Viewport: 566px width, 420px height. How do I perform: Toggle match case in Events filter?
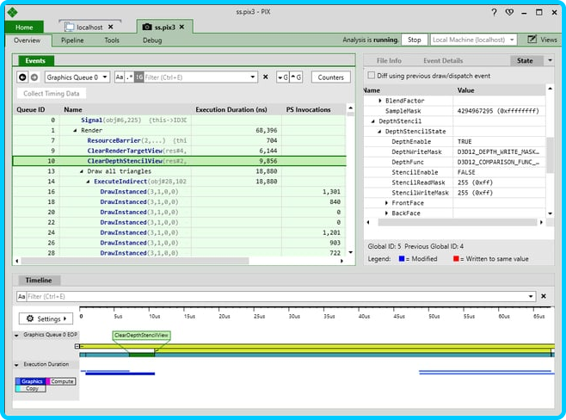[x=119, y=77]
